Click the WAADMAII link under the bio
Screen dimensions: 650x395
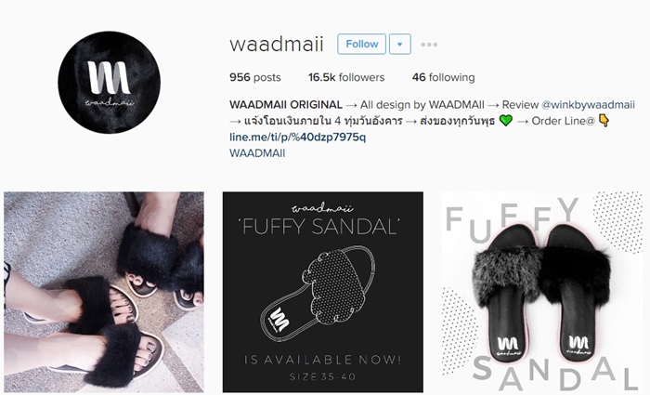[x=257, y=153]
